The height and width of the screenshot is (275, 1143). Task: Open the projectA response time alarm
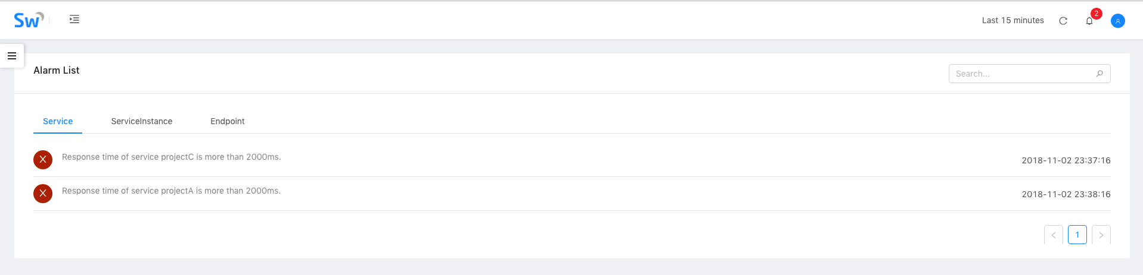click(x=172, y=191)
